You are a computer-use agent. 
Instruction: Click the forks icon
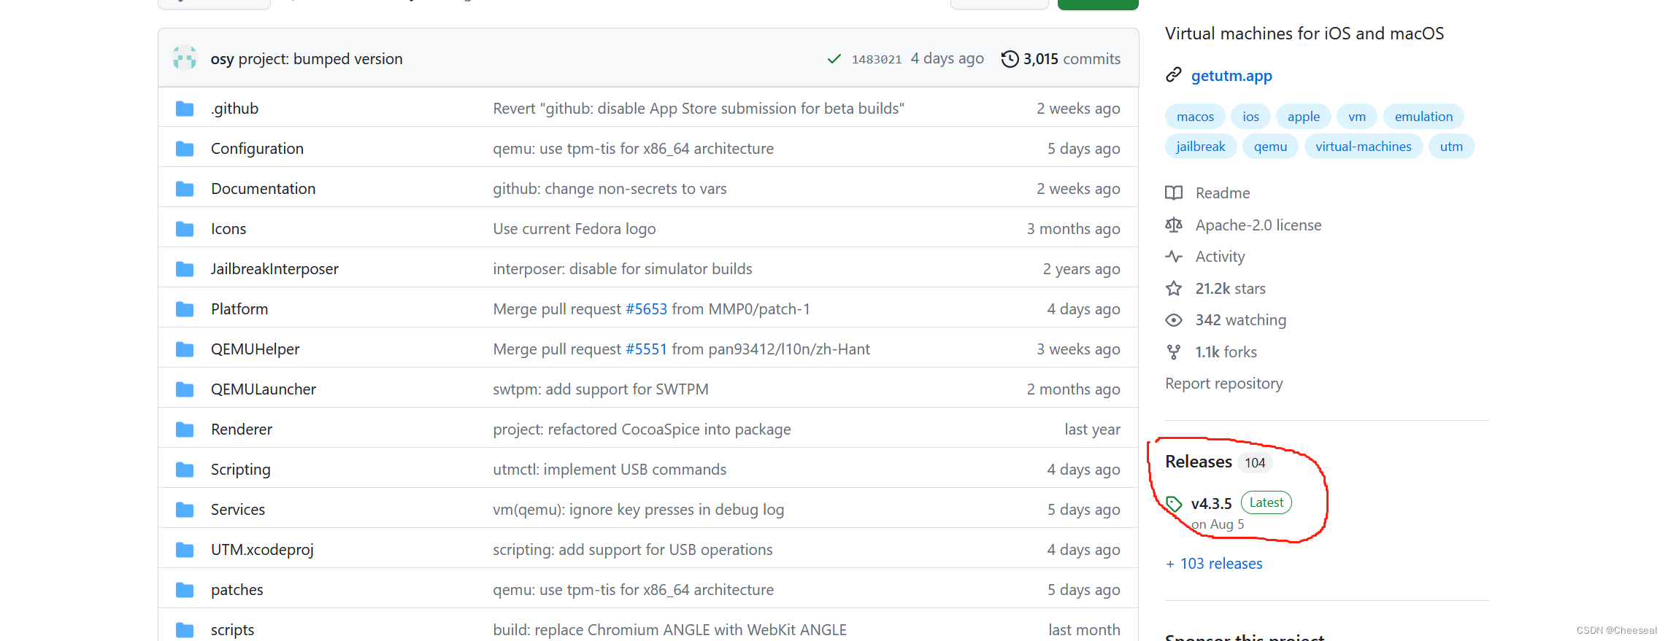tap(1174, 352)
